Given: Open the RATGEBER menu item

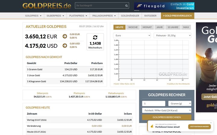Looking at the screenshot, I should click(x=150, y=16).
